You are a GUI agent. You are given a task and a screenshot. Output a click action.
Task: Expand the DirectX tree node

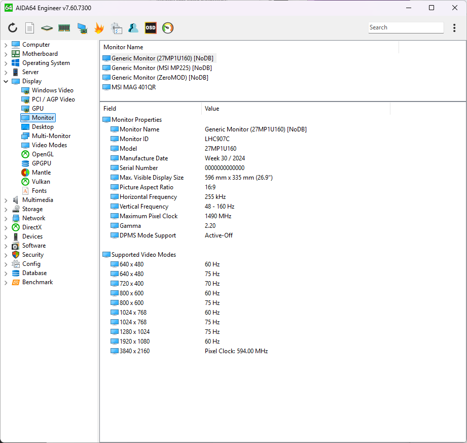(6, 228)
